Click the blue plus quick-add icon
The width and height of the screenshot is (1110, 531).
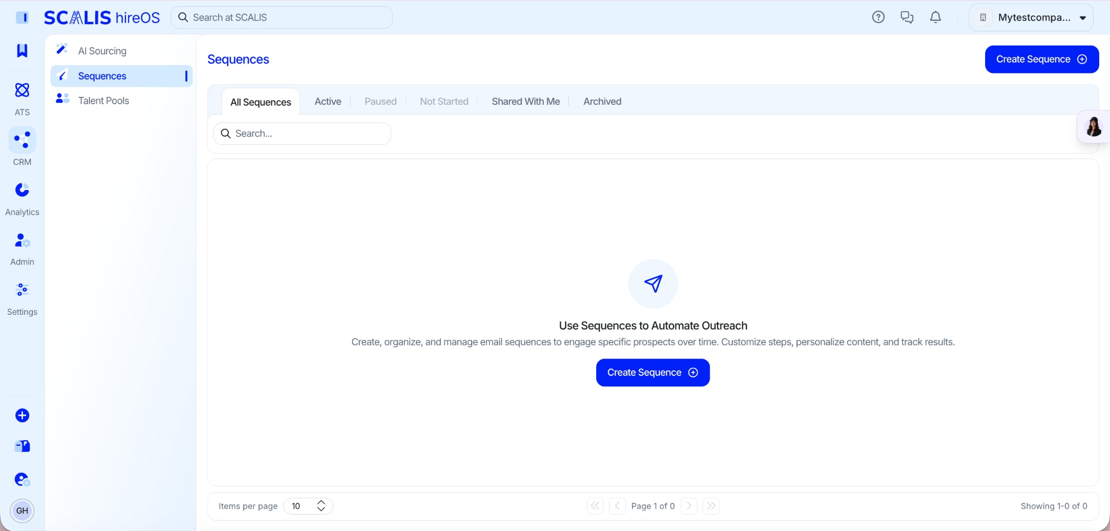[x=22, y=415]
